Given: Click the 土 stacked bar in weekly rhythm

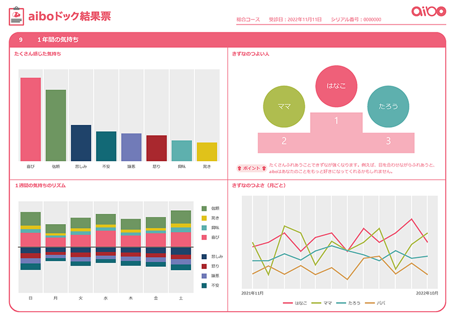Looking at the screenshot, I should [180, 241].
